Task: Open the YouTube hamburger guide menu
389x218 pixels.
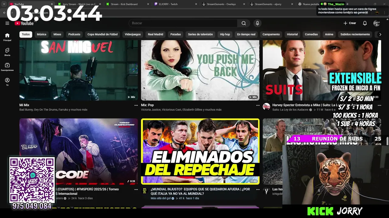Action: (7, 23)
